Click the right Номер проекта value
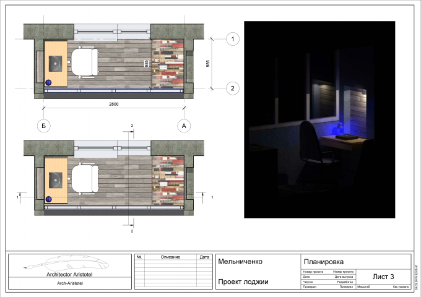 343,272
